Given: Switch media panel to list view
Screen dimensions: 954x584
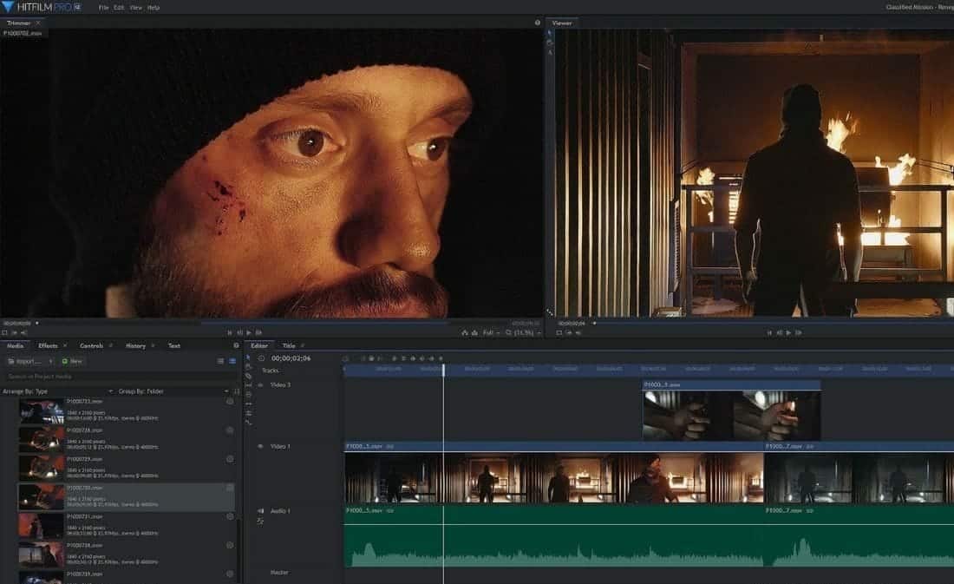Looking at the screenshot, I should [220, 361].
